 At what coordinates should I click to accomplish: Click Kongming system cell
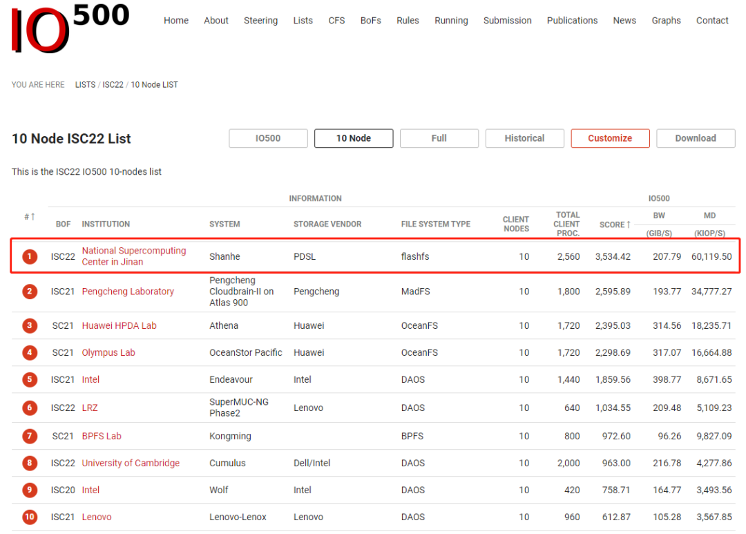230,436
